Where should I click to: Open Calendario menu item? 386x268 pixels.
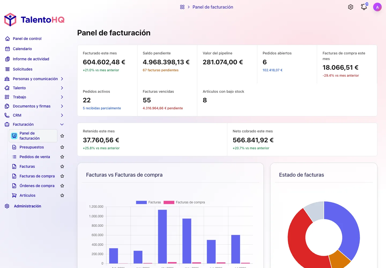pos(22,49)
